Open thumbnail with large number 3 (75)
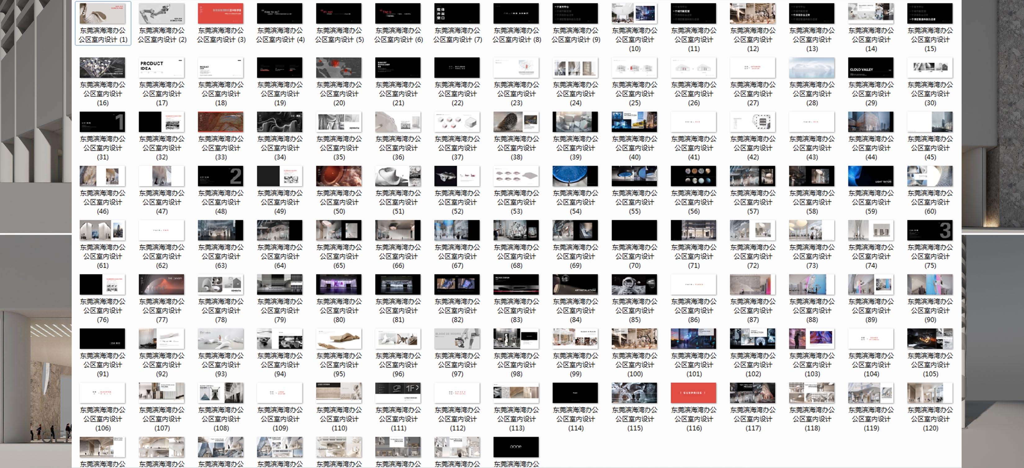1024x468 pixels. 930,230
